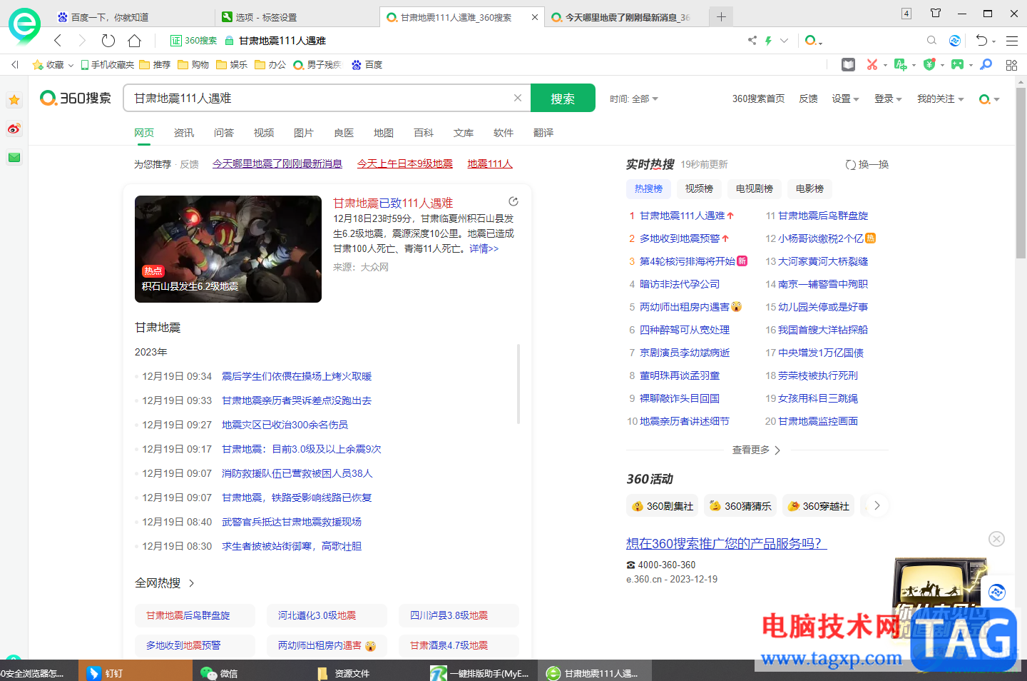
Task: Open the 时间: 全部 filter dropdown
Action: 633,99
